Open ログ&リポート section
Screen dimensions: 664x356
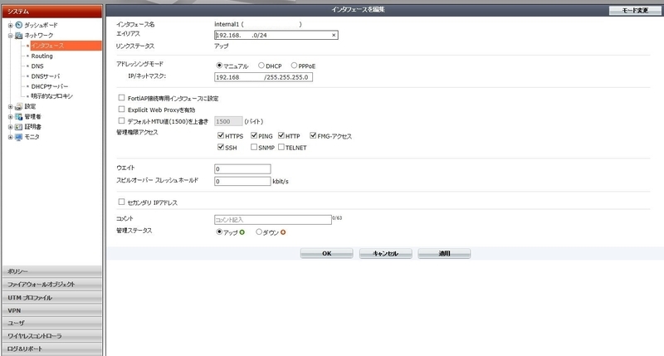point(52,349)
